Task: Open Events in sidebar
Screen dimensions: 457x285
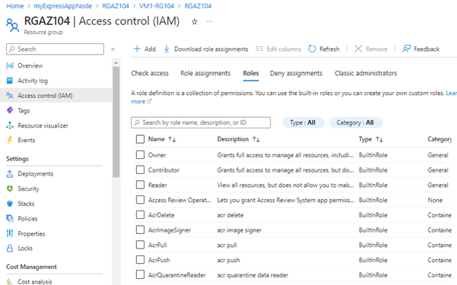Action: coord(26,140)
